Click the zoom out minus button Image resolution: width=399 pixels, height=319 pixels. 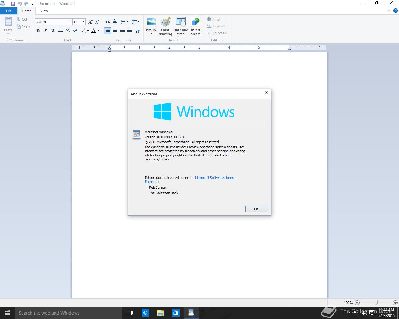[357, 302]
